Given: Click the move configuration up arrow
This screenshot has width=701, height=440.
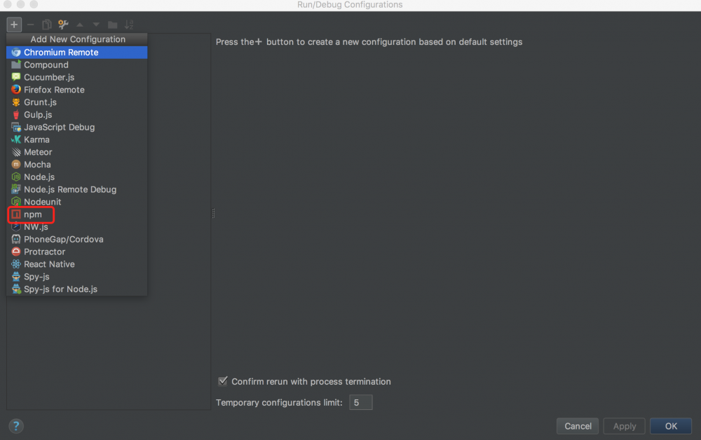Looking at the screenshot, I should pyautogui.click(x=79, y=24).
